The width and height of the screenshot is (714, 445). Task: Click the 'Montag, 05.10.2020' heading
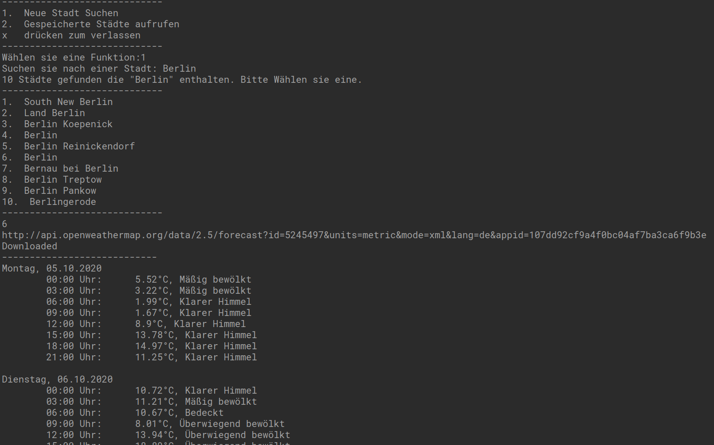click(52, 268)
